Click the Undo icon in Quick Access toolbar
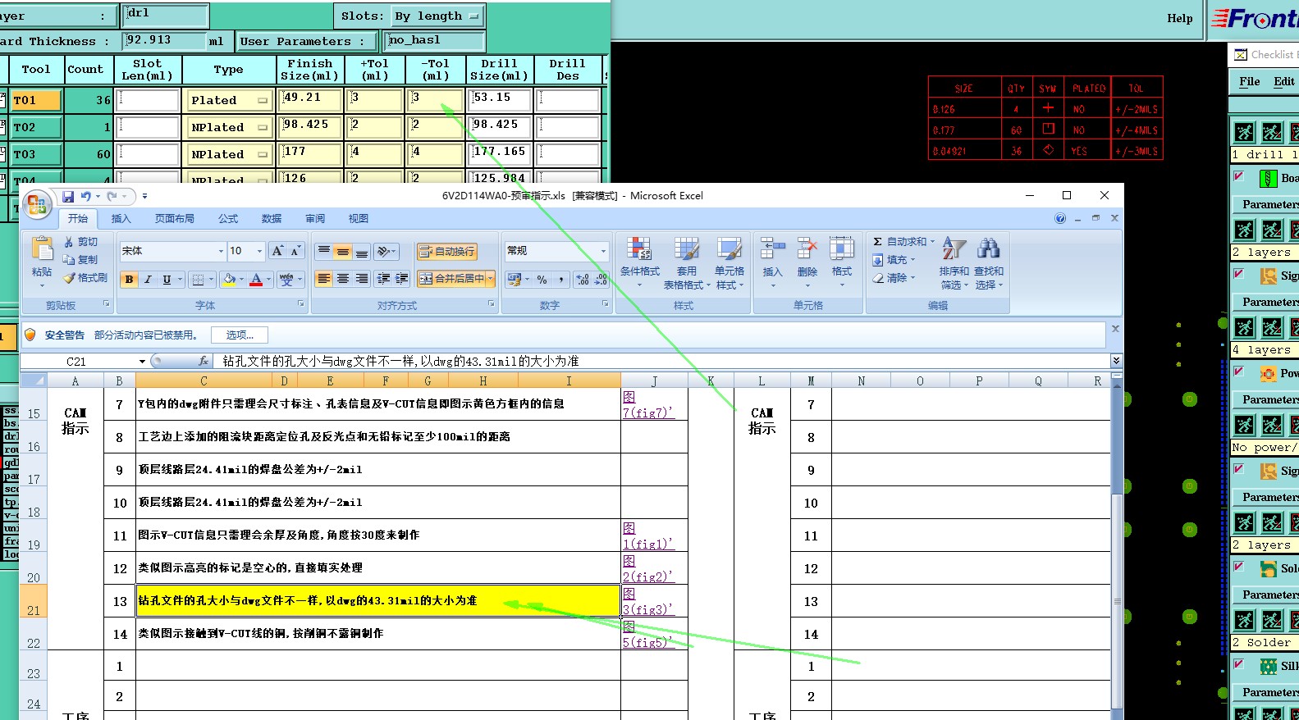1299x720 pixels. [x=86, y=197]
